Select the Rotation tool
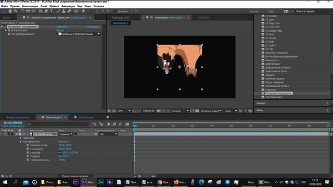The height and width of the screenshot is (187, 333). (x=22, y=11)
